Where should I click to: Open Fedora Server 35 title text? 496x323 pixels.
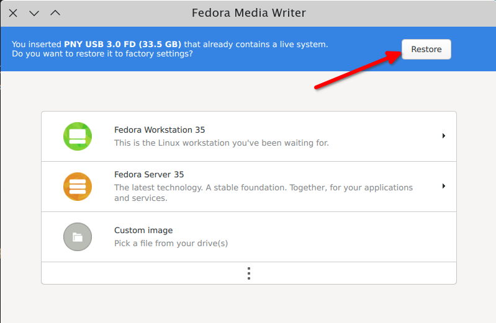pos(149,174)
